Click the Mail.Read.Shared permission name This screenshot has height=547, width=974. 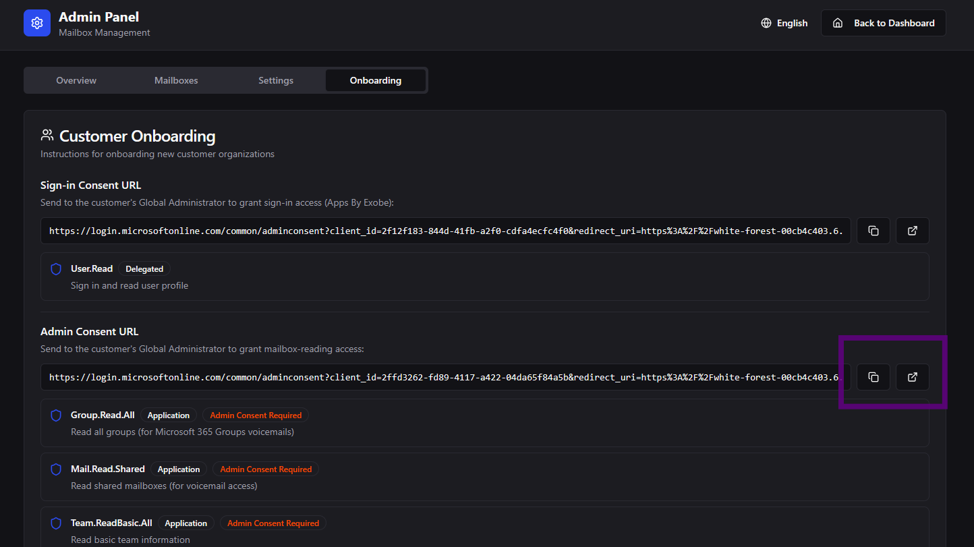pyautogui.click(x=108, y=469)
